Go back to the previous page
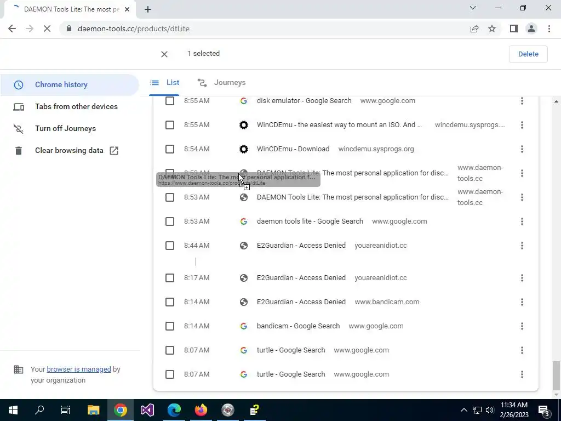 12,29
